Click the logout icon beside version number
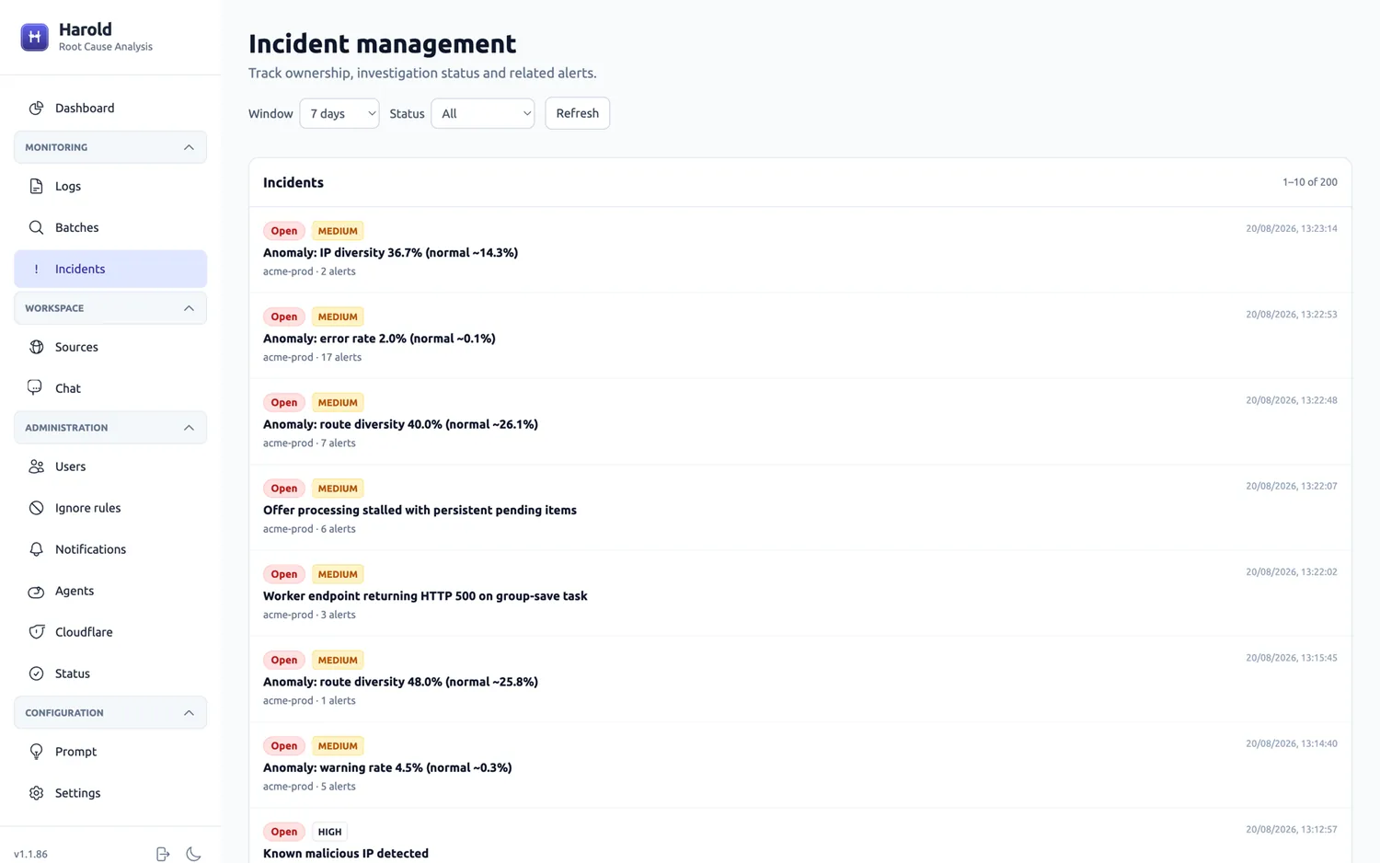Image resolution: width=1380 pixels, height=863 pixels. [163, 854]
